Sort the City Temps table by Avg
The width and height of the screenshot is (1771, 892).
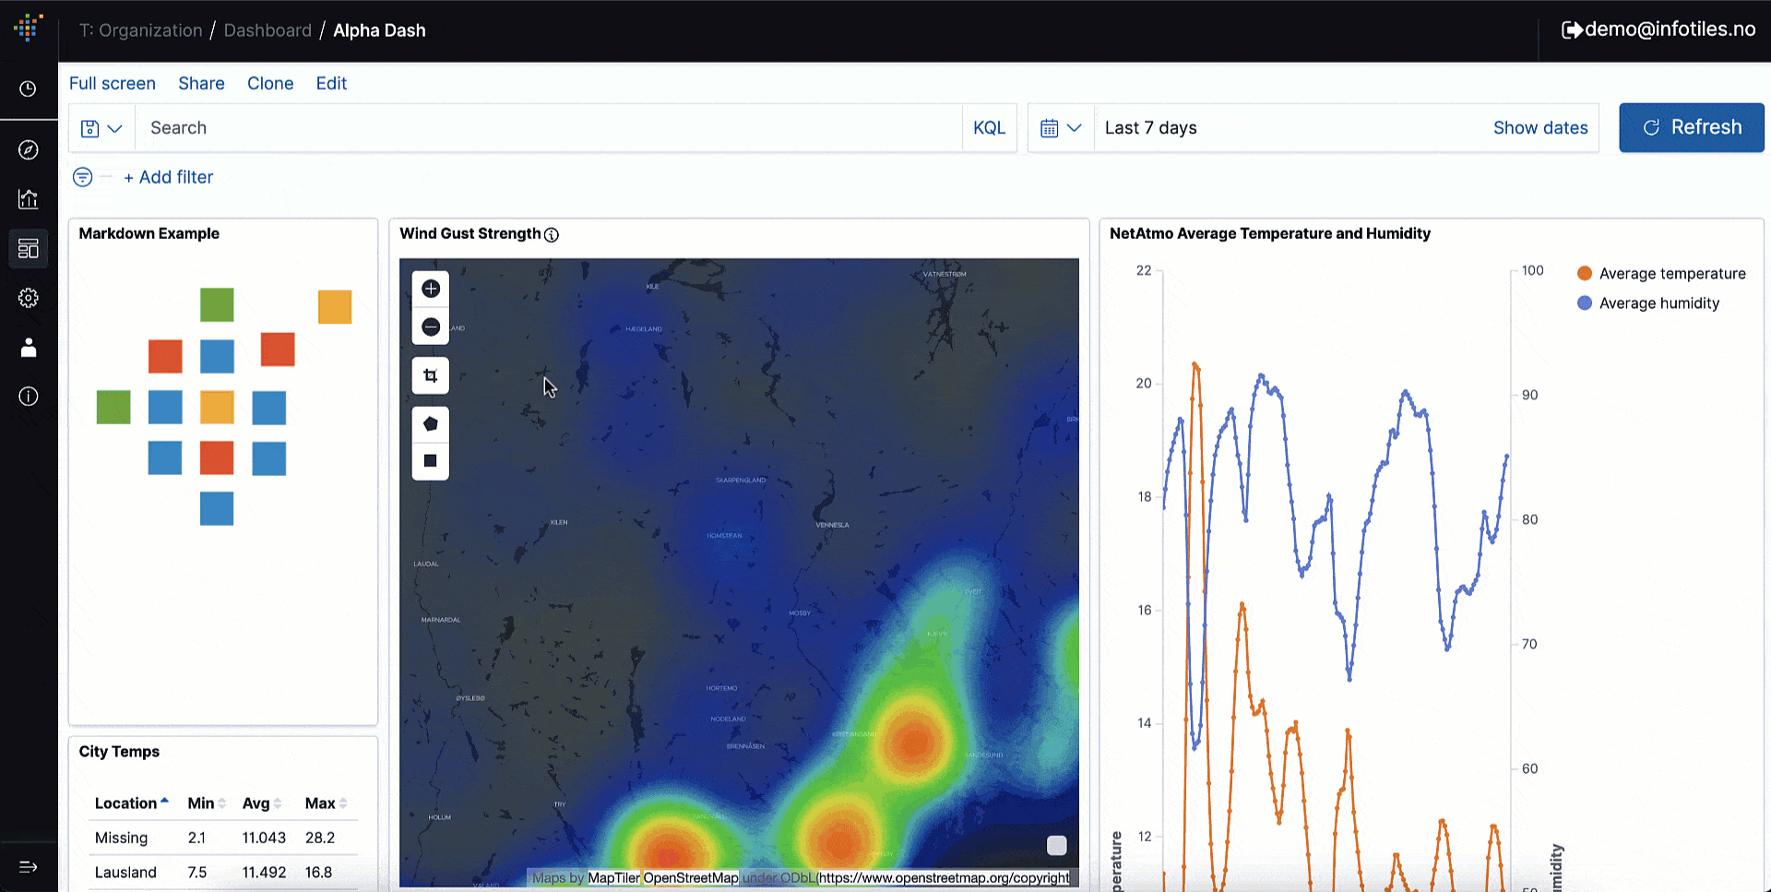(x=262, y=803)
